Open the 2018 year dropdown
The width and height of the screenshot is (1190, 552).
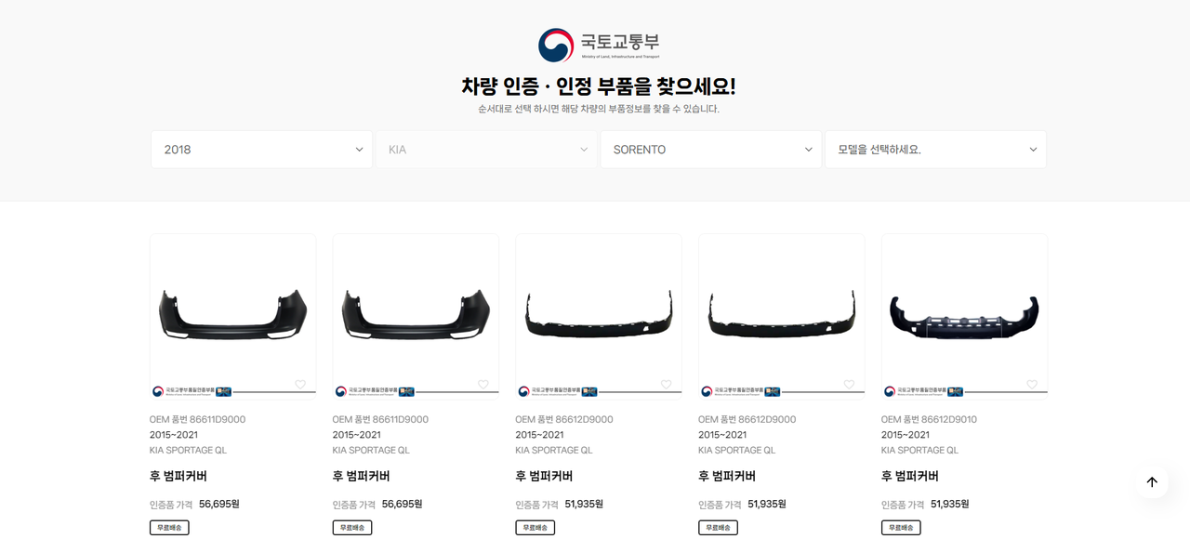tap(262, 150)
